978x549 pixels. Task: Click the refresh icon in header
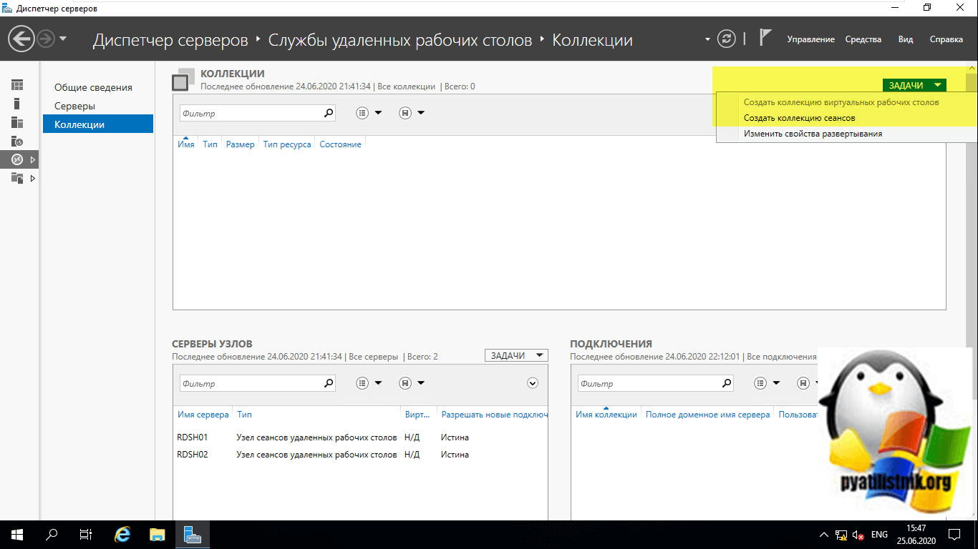pos(726,39)
